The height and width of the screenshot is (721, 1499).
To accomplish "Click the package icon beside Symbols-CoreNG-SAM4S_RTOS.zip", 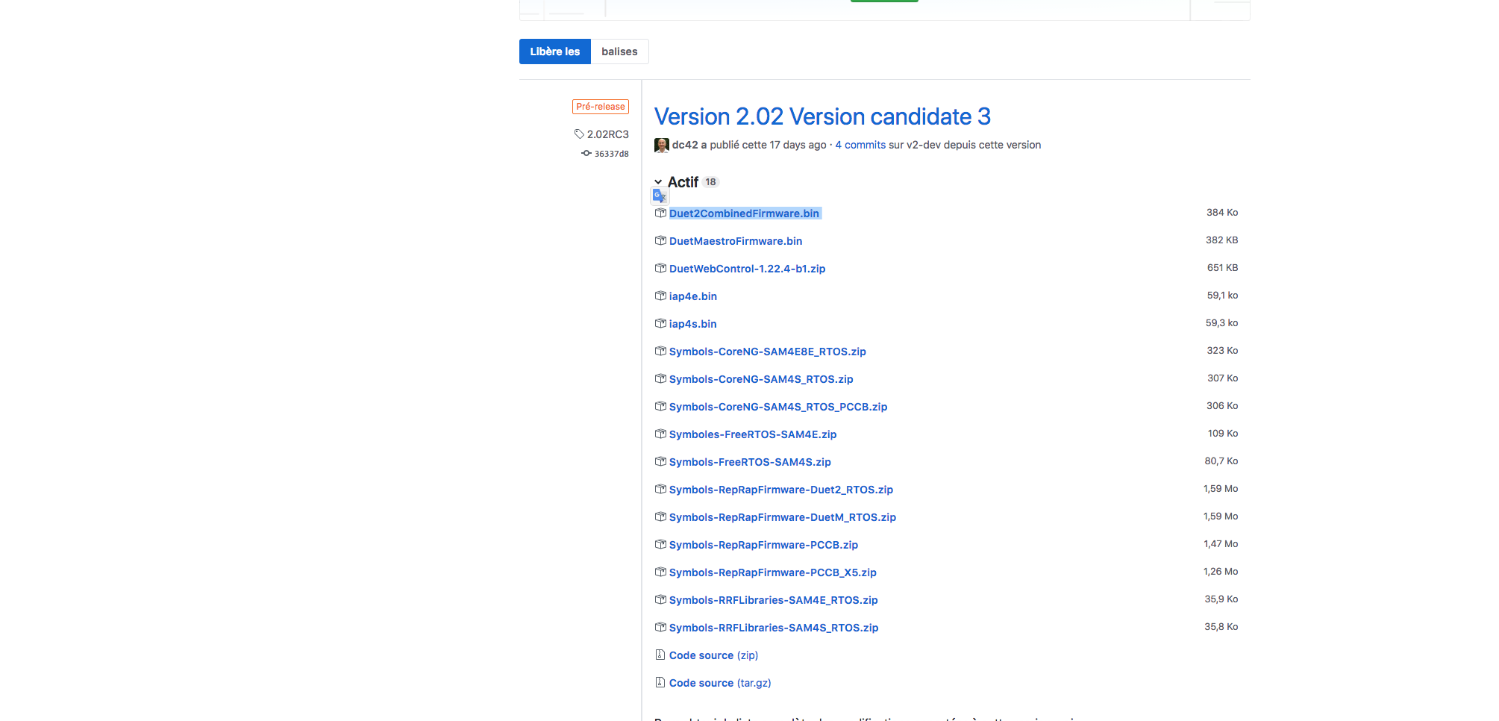I will (660, 378).
